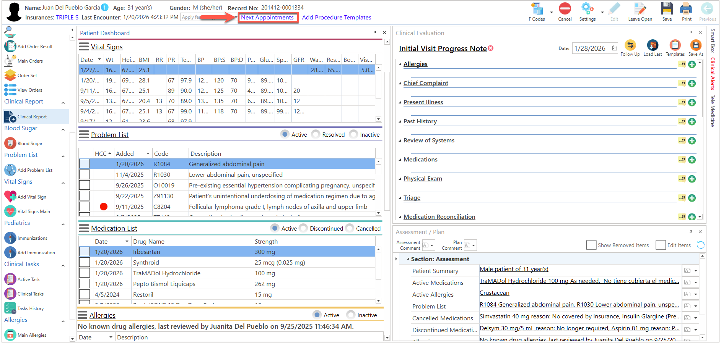Screen dimensions: 721x344
Task: Open the TRIPLE S insurance link
Action: pyautogui.click(x=67, y=17)
